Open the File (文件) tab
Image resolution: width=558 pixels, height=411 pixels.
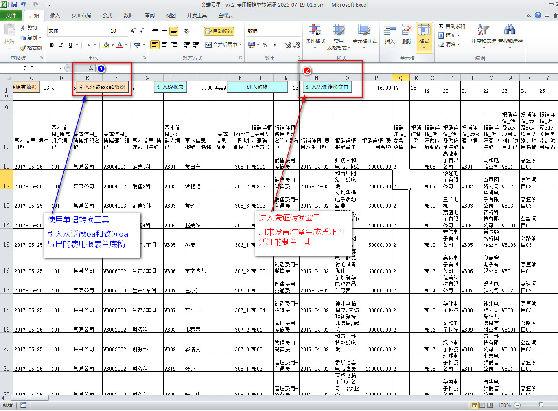(11, 15)
